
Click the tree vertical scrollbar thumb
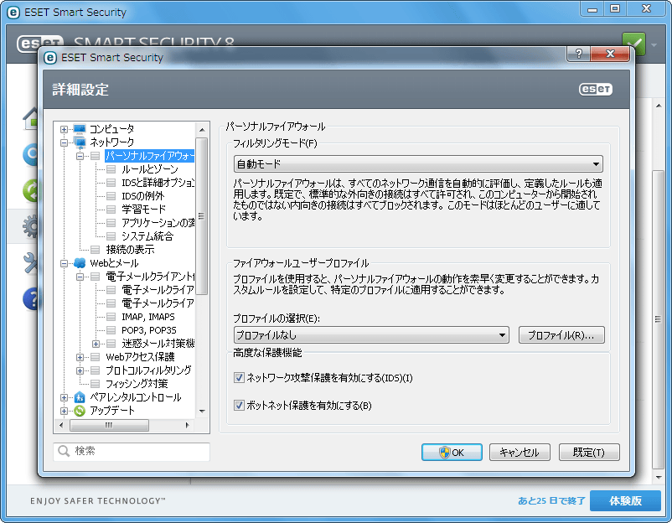tap(202, 216)
